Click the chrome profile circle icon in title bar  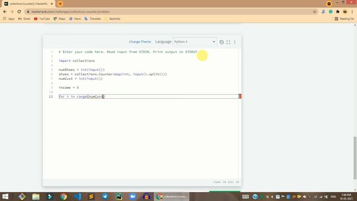329,4
